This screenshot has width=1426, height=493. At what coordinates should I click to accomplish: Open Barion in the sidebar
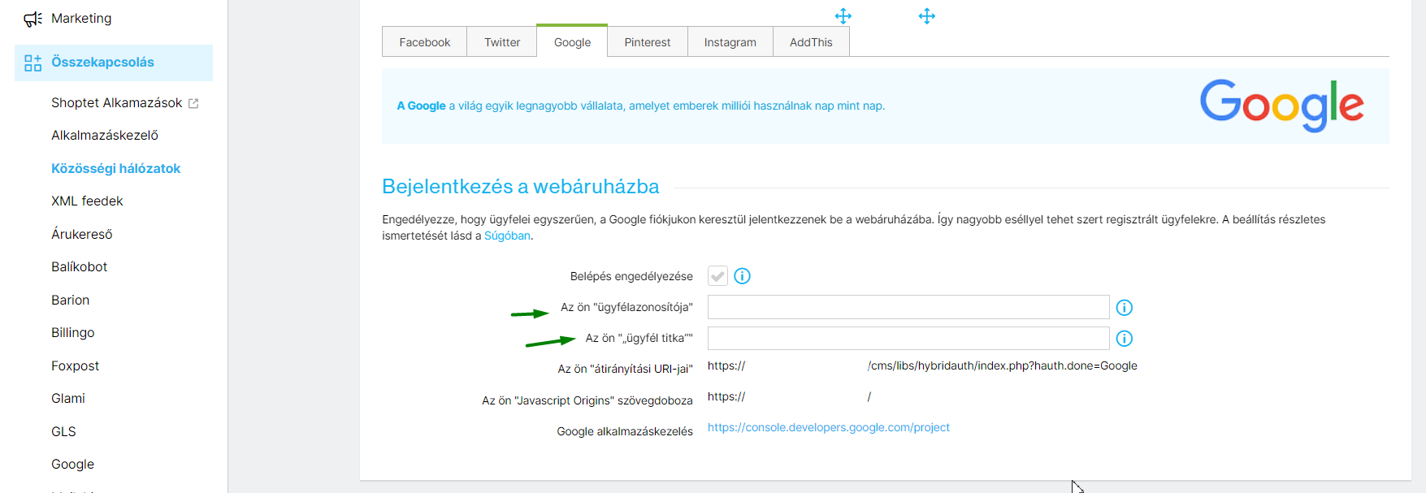(71, 301)
